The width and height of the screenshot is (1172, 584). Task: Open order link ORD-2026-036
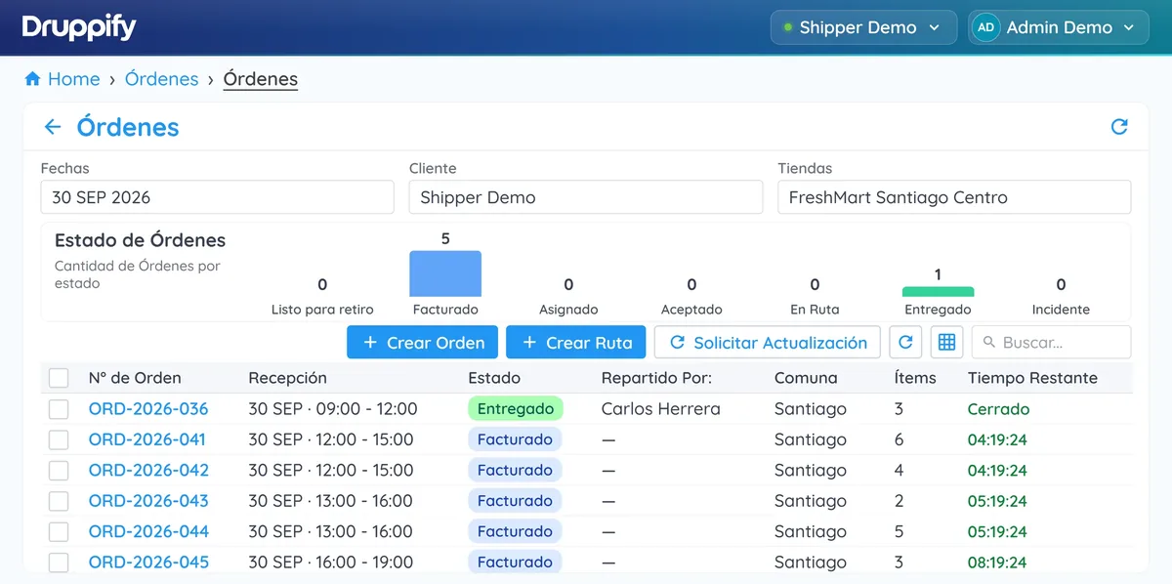(148, 409)
